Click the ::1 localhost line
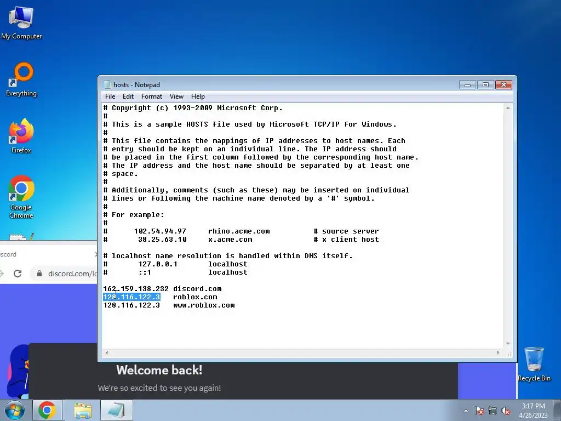Viewport: 561px width, 421px height. pyautogui.click(x=175, y=272)
